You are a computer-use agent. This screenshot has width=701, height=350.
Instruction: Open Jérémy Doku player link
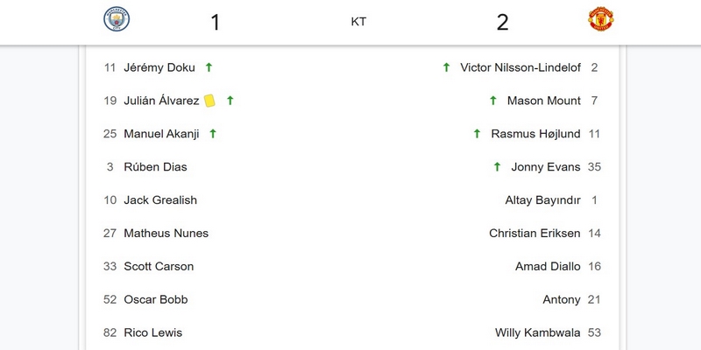(x=159, y=67)
